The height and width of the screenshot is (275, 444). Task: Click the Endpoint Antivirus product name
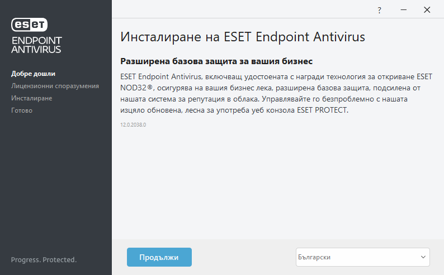pos(36,45)
